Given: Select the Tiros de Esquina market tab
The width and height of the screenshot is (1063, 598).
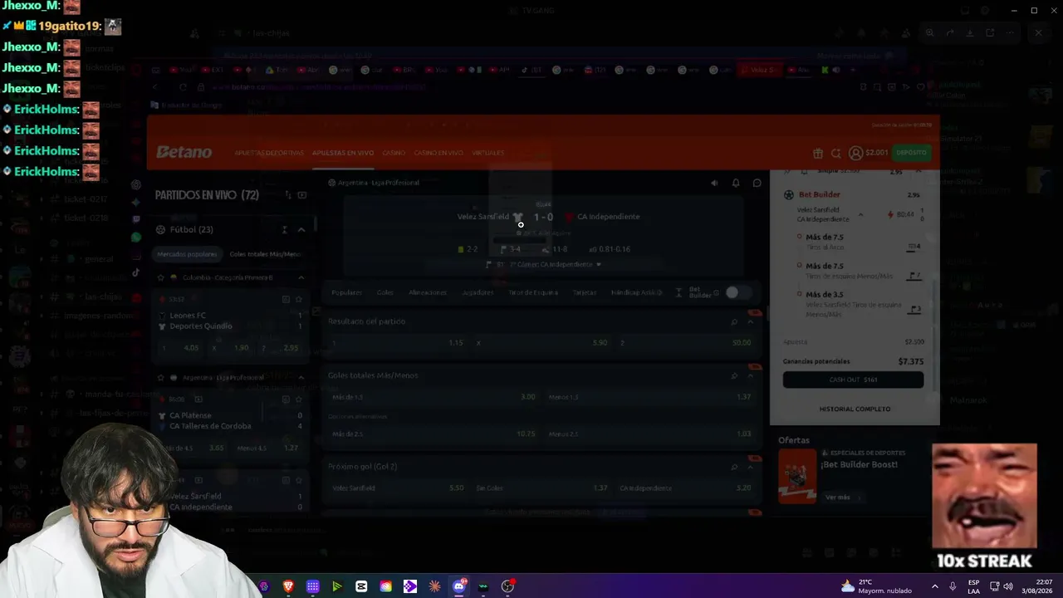Looking at the screenshot, I should point(533,292).
